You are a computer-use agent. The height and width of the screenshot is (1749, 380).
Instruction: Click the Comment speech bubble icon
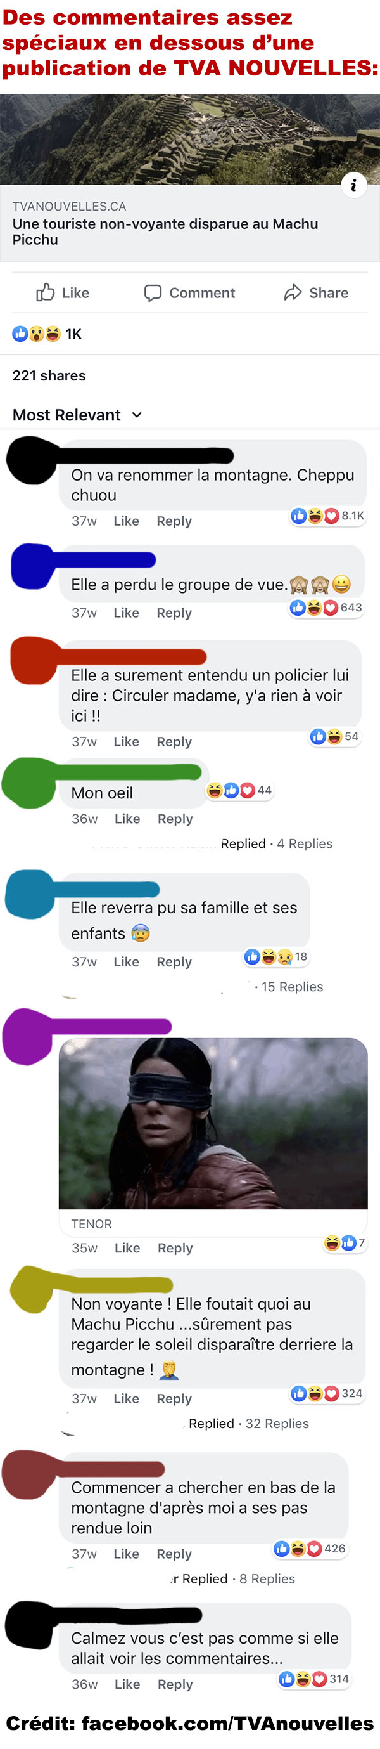[x=153, y=292]
